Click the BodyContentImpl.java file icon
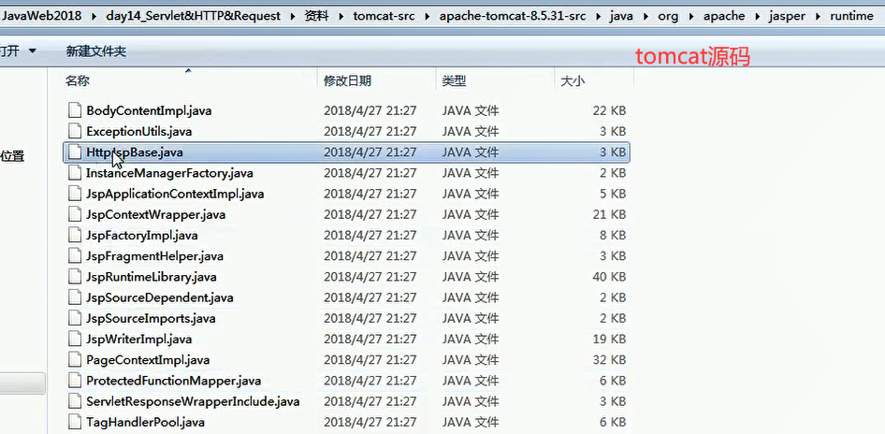This screenshot has height=434, width=885. click(75, 110)
